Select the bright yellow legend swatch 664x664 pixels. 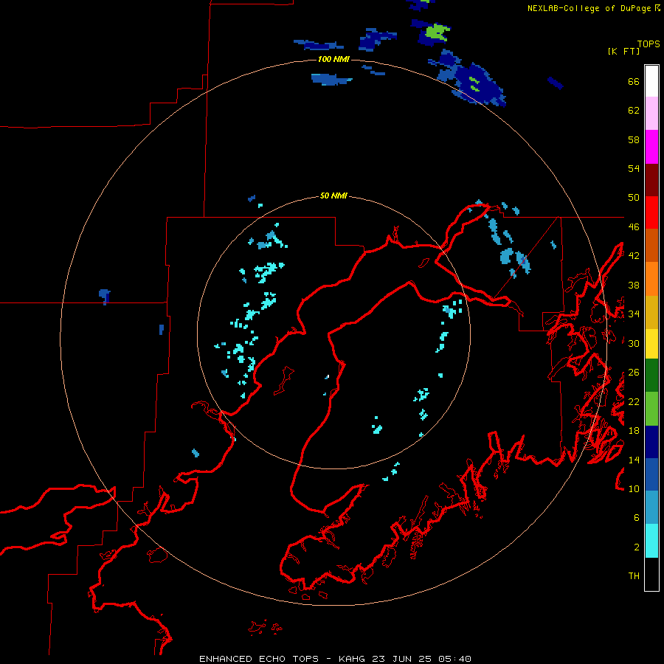[x=651, y=344]
